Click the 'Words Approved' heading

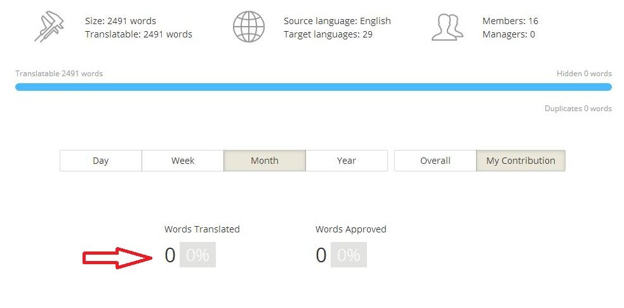(351, 229)
